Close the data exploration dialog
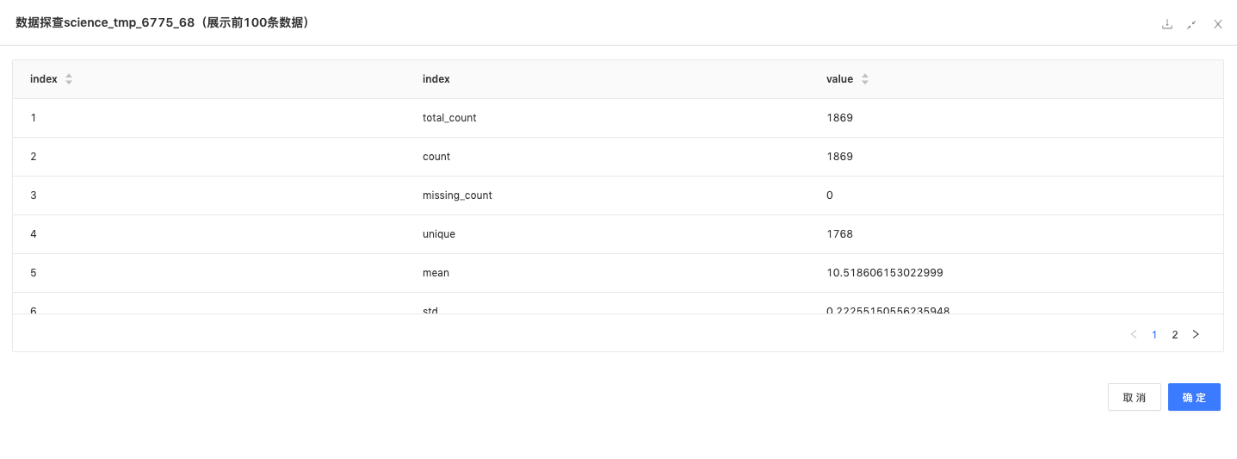 click(1218, 24)
